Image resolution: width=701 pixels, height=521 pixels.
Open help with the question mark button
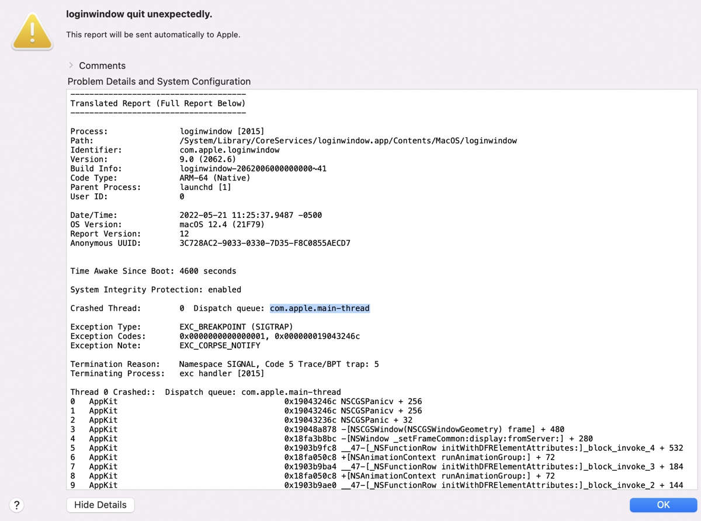tap(16, 505)
